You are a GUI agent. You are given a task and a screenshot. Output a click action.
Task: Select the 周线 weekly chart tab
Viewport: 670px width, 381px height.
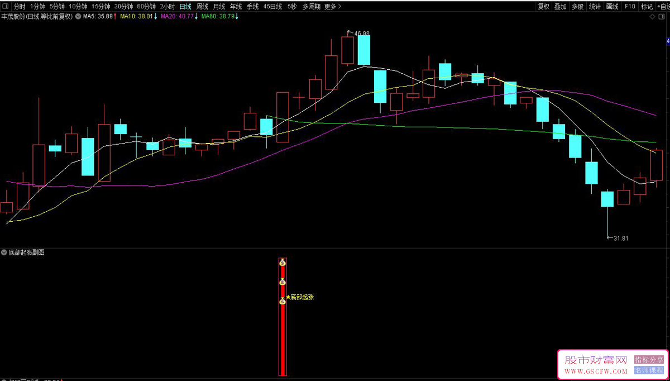click(x=202, y=7)
